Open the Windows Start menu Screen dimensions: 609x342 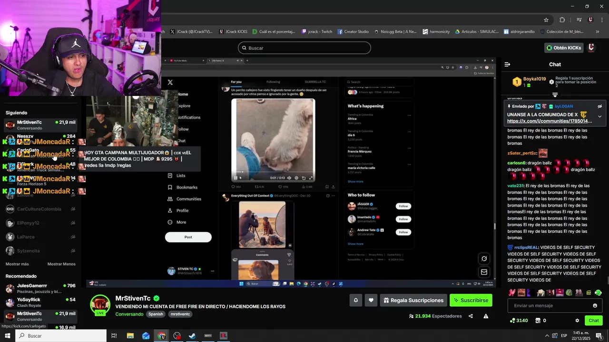(7, 336)
